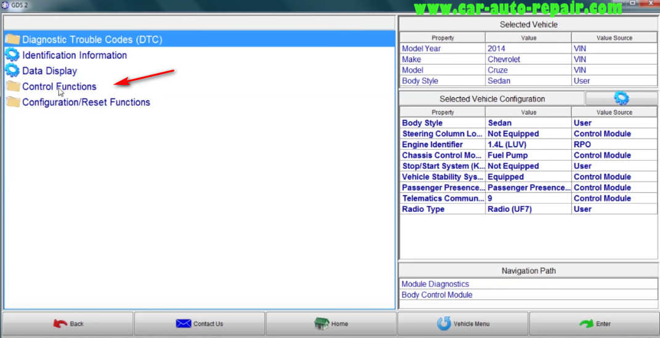Open Data Display item
The image size is (660, 338).
pos(49,71)
